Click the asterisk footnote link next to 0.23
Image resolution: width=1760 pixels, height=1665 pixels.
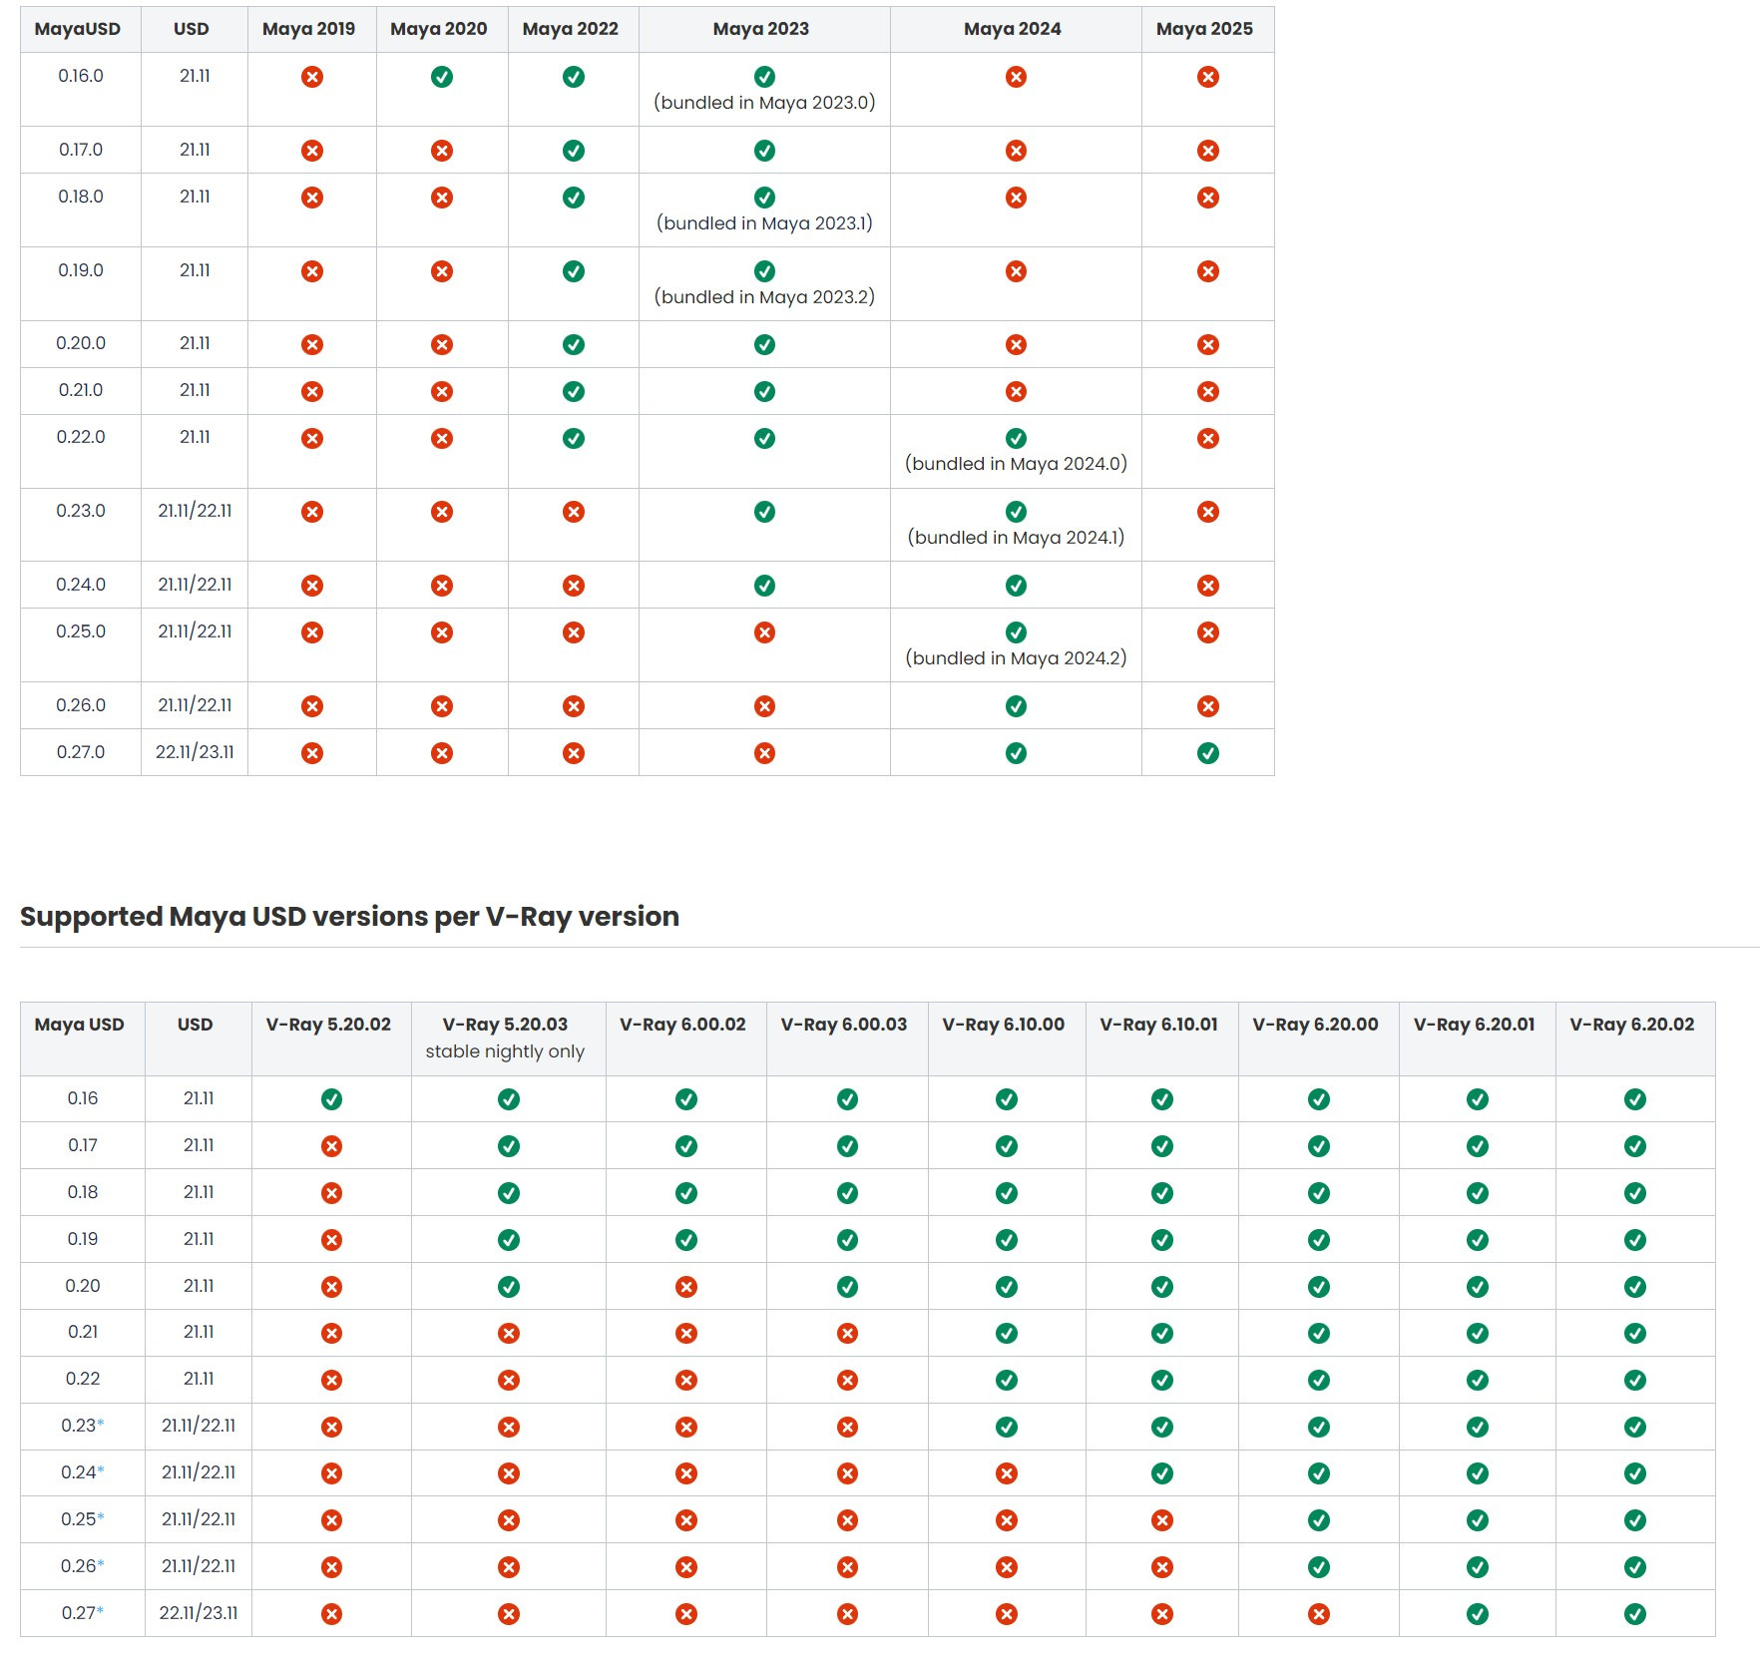(101, 1424)
